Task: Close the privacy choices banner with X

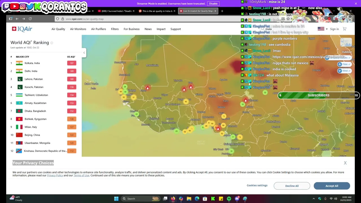Action: click(345, 163)
